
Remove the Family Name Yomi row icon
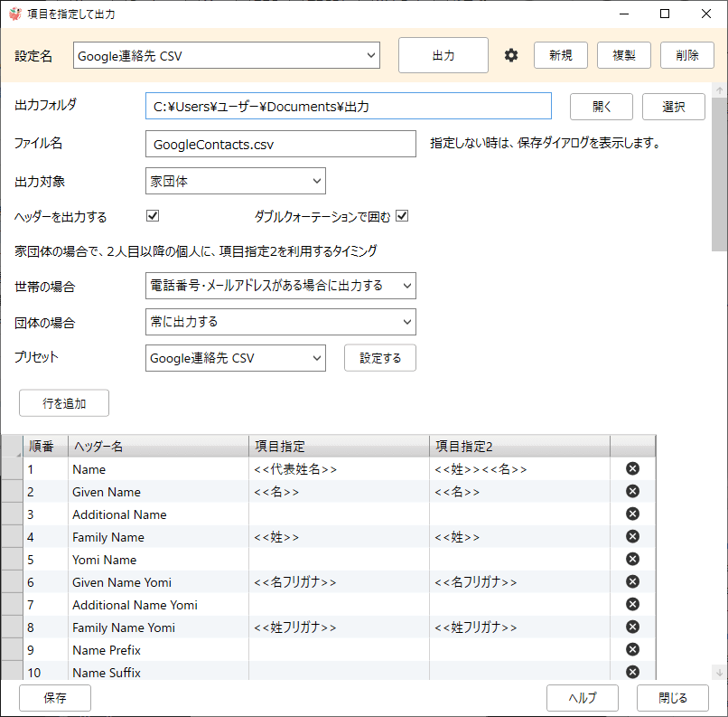(x=632, y=627)
